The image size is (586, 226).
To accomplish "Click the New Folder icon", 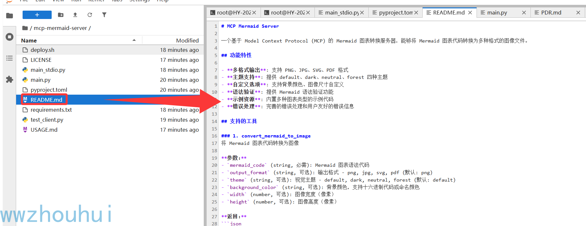I will click(x=61, y=15).
